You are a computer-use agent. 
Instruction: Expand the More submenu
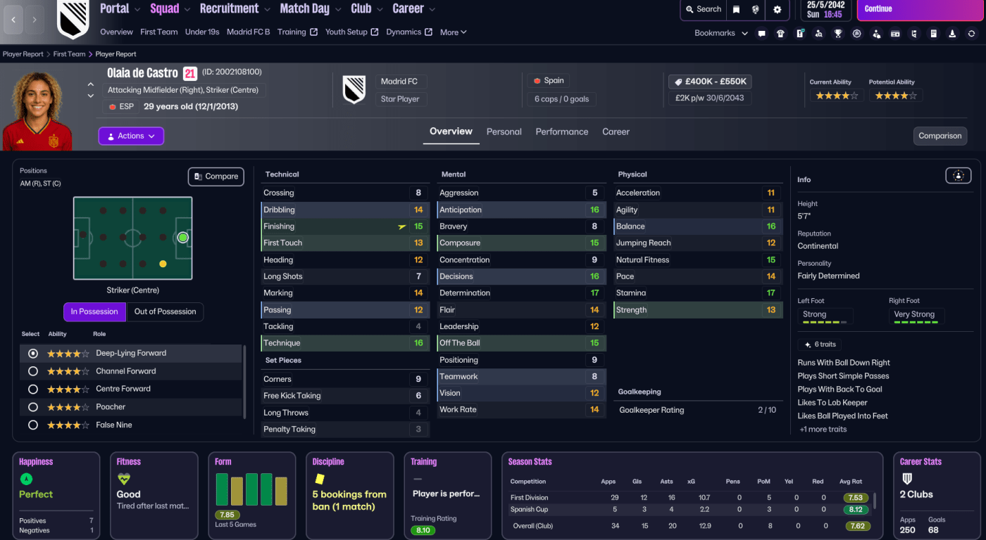coord(453,32)
